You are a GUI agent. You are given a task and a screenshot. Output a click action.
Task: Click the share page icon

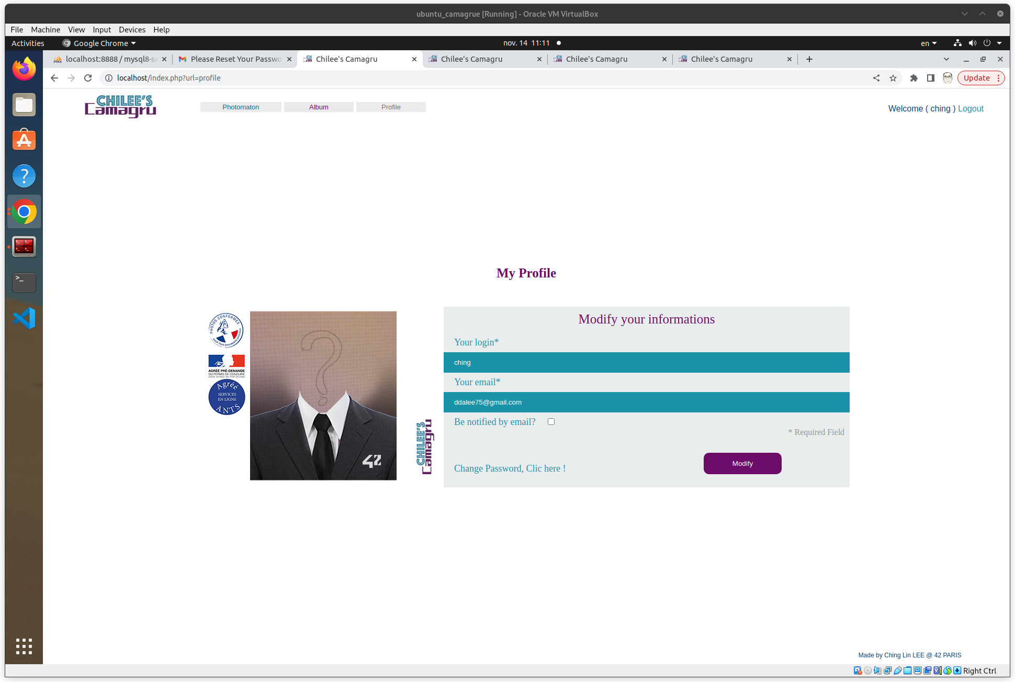[x=876, y=78]
